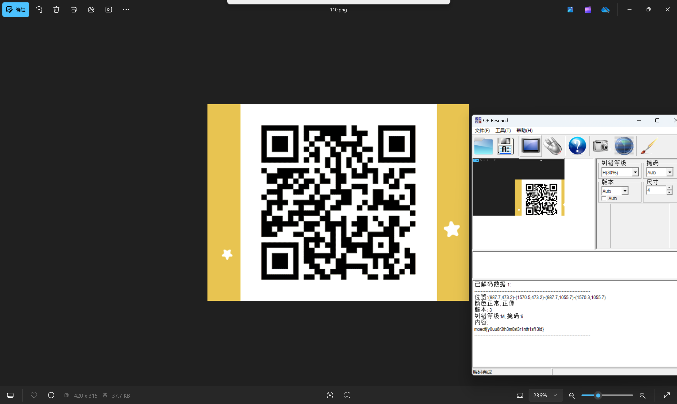The width and height of the screenshot is (677, 404).
Task: Open the three-dots more options menu
Action: coord(126,10)
